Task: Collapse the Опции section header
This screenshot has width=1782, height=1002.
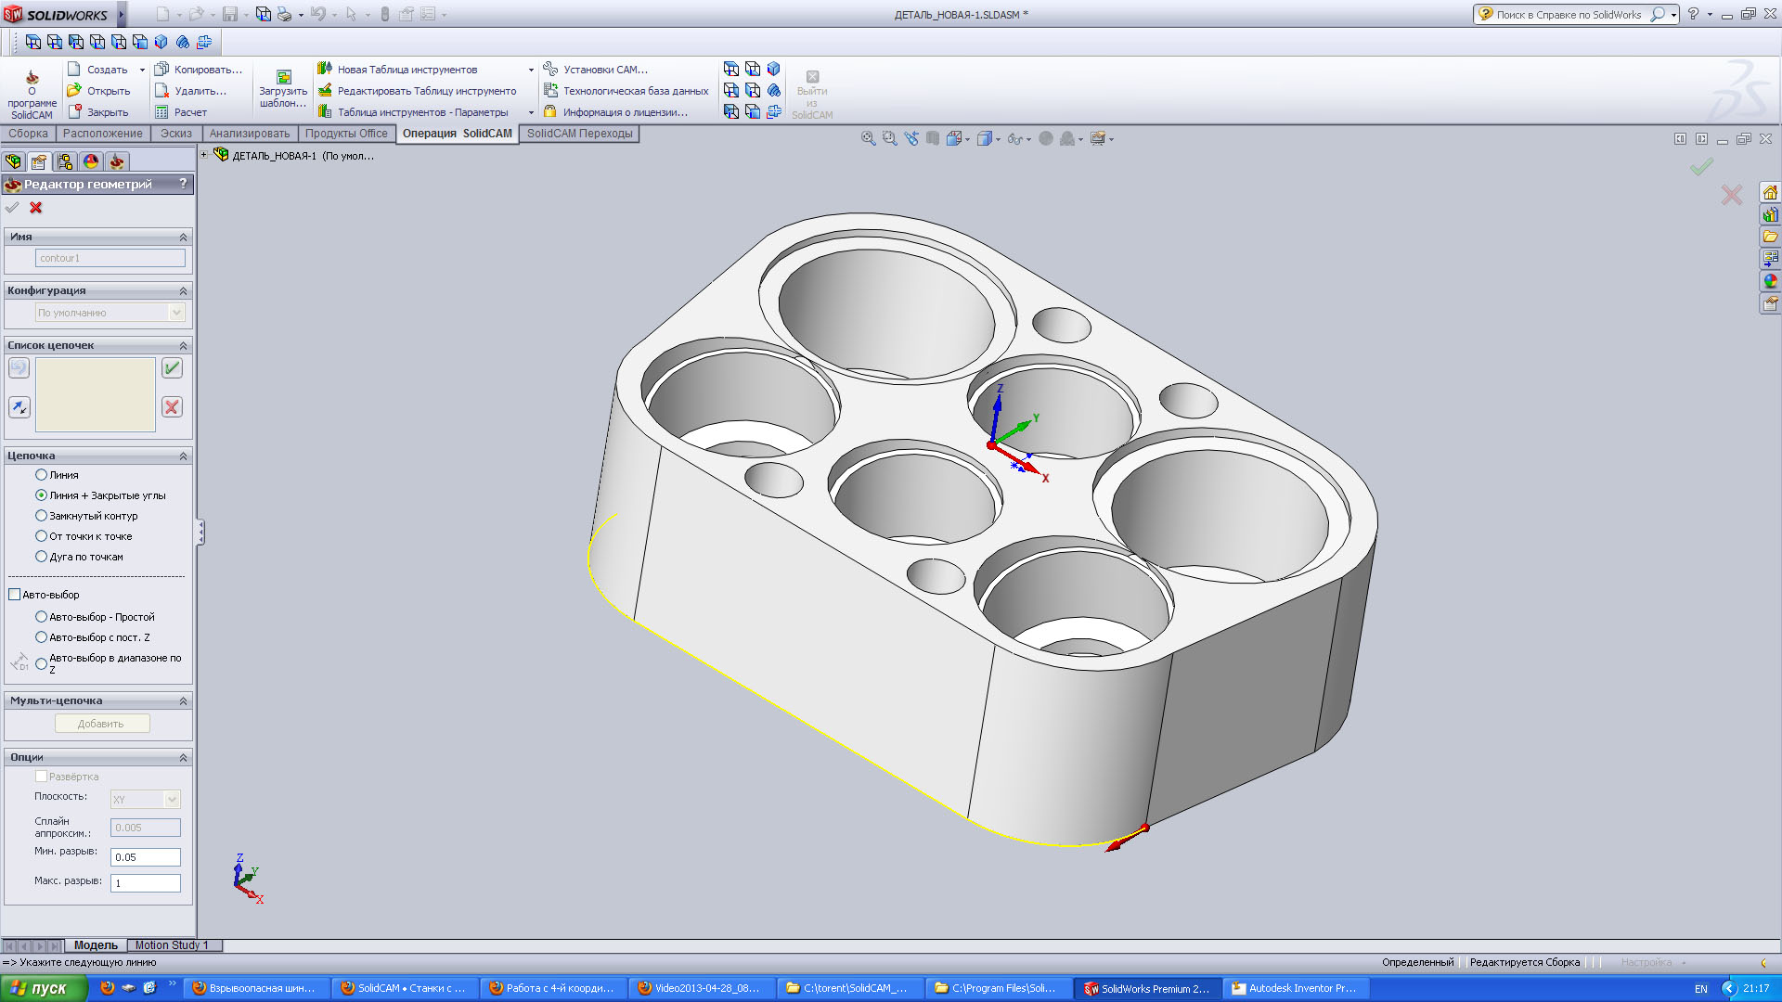Action: 183,758
